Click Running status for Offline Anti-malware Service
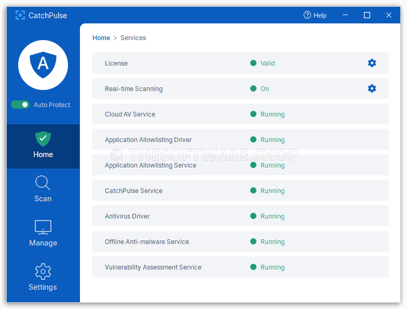 coord(273,241)
